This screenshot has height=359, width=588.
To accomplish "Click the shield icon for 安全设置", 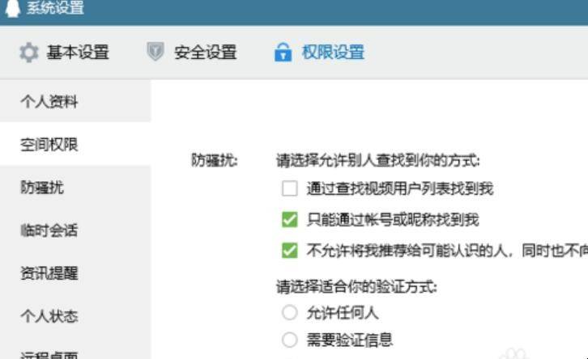I will 156,52.
